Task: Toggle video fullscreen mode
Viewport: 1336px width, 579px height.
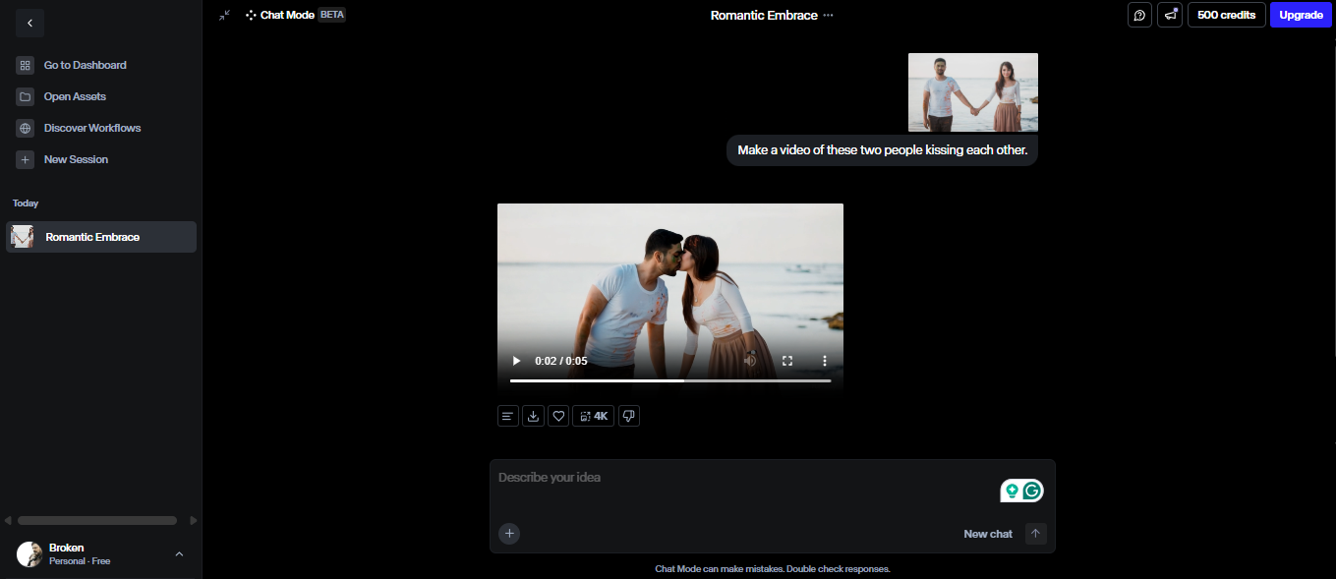Action: pos(787,361)
